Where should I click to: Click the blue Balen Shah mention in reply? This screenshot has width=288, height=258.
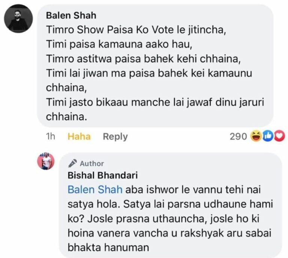coord(95,190)
